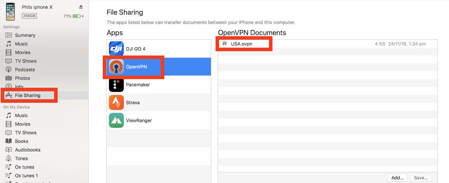Open the Music settings icon
This screenshot has width=449, height=183.
click(9, 44)
